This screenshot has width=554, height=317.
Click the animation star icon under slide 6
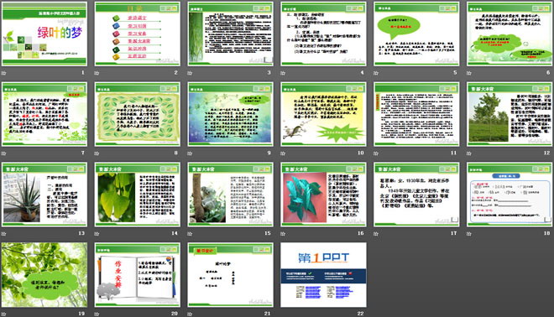tap(469, 73)
